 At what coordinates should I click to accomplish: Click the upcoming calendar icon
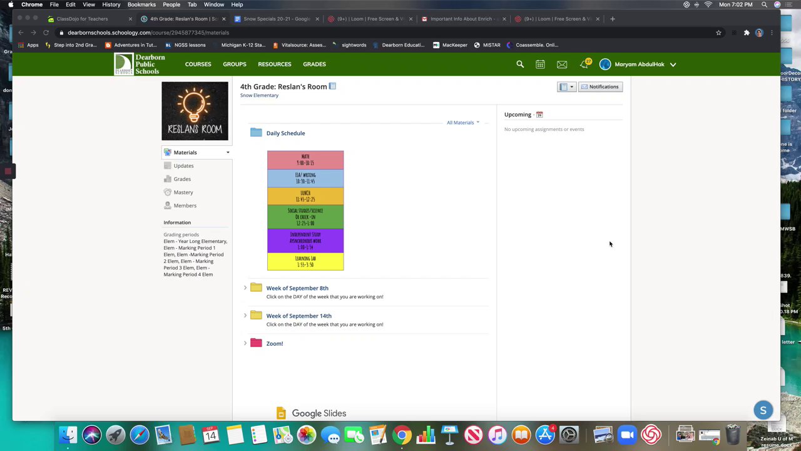[x=539, y=115]
